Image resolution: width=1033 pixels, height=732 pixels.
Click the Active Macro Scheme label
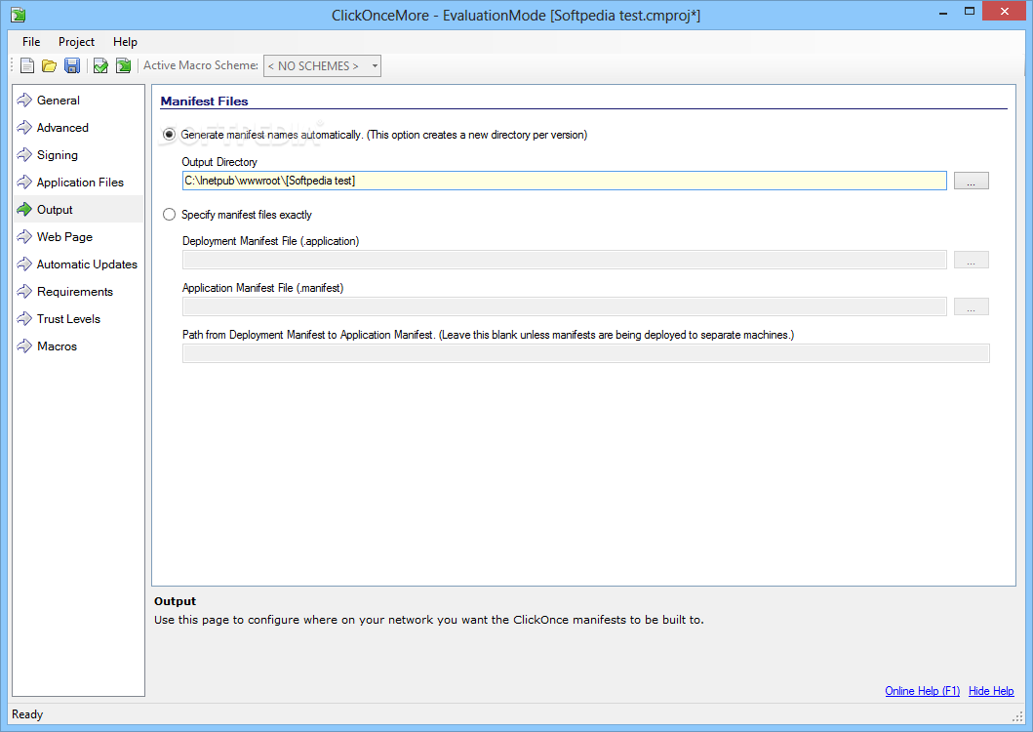tap(201, 65)
